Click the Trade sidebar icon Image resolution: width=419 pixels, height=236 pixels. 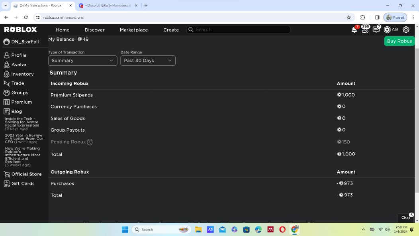point(6,83)
